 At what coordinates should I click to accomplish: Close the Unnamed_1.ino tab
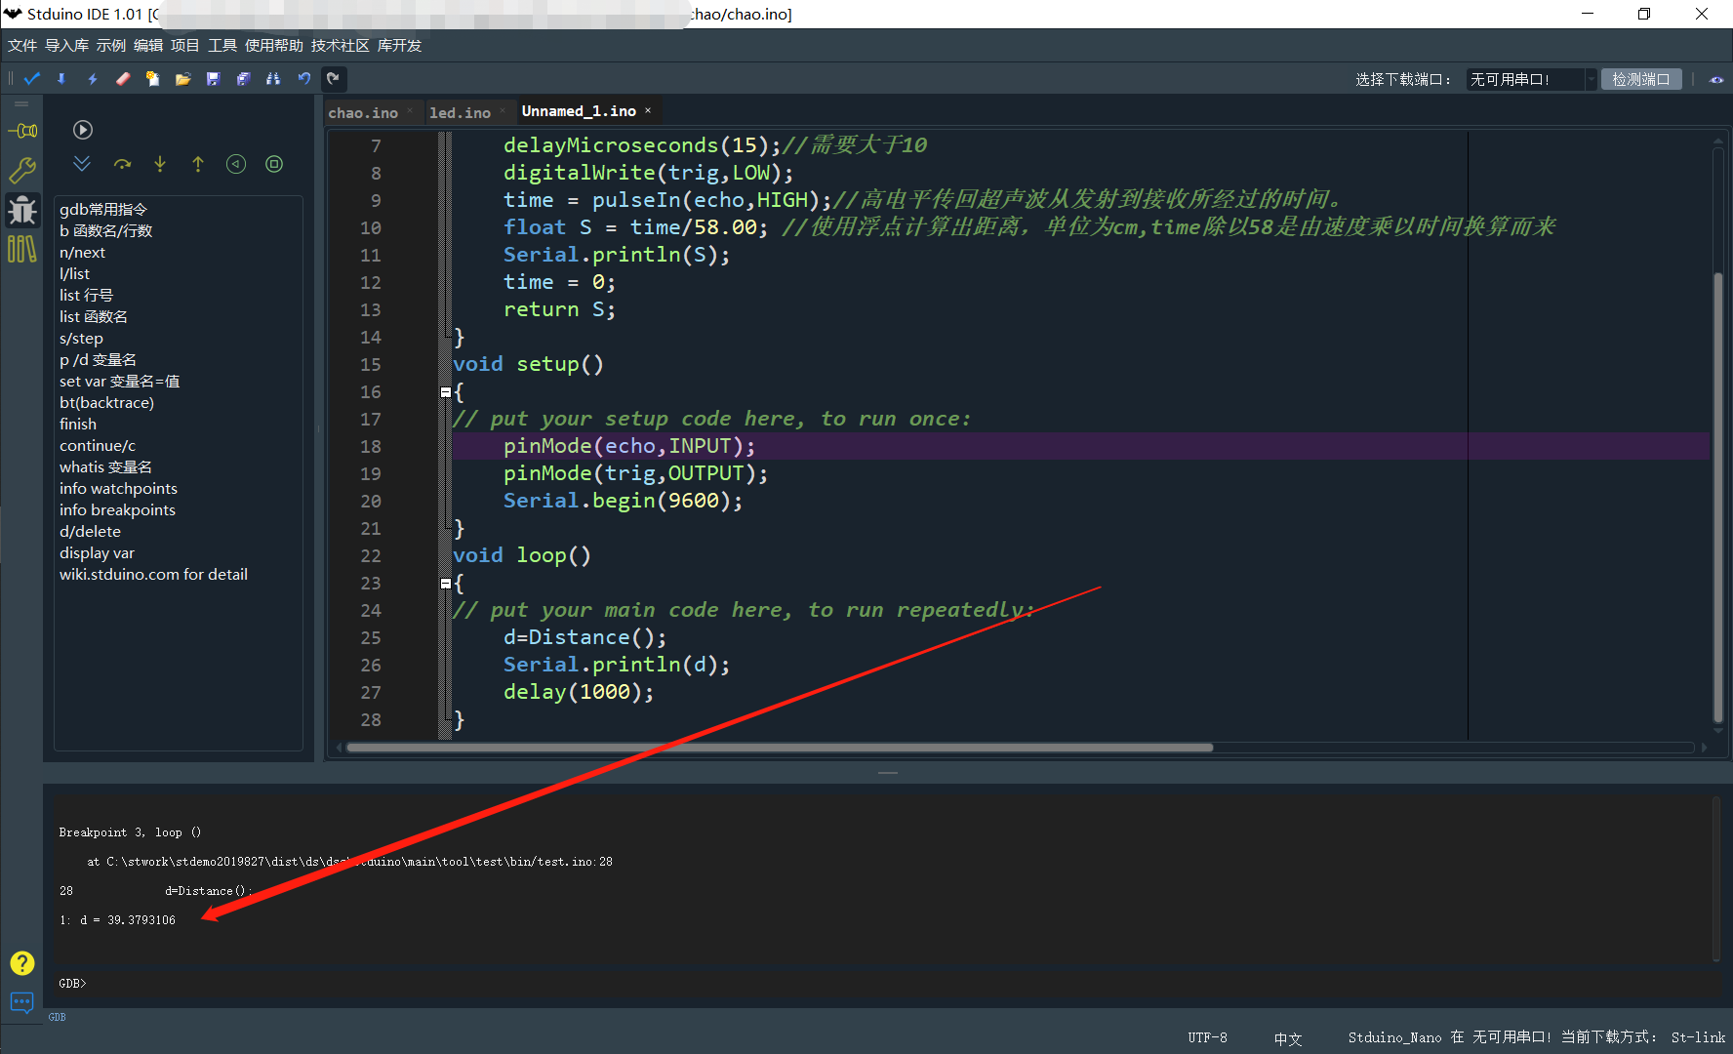point(648,110)
